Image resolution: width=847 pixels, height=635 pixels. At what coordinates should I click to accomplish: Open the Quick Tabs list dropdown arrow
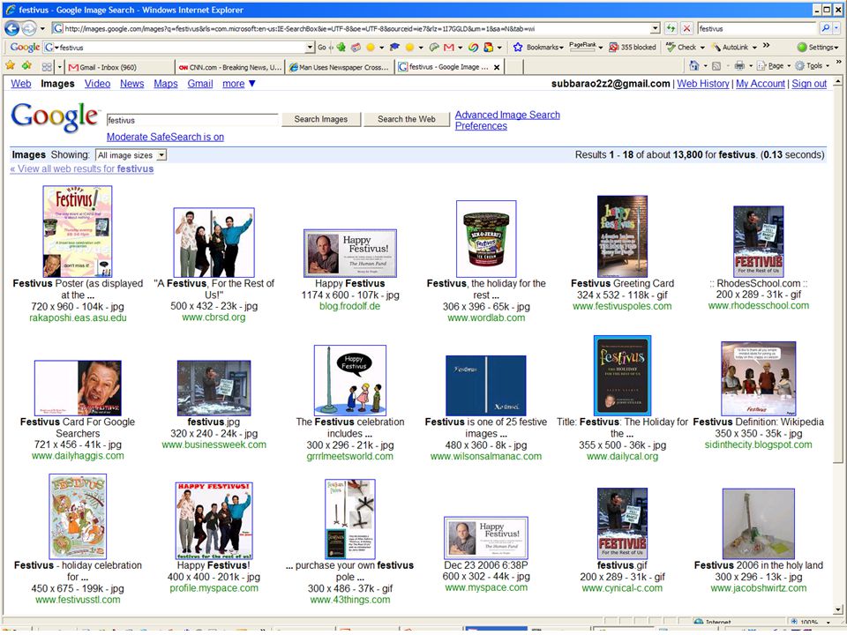point(59,68)
